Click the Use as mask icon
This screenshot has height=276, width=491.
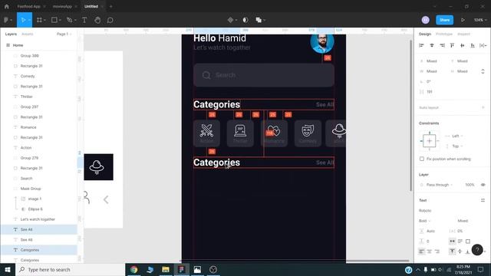(x=245, y=20)
